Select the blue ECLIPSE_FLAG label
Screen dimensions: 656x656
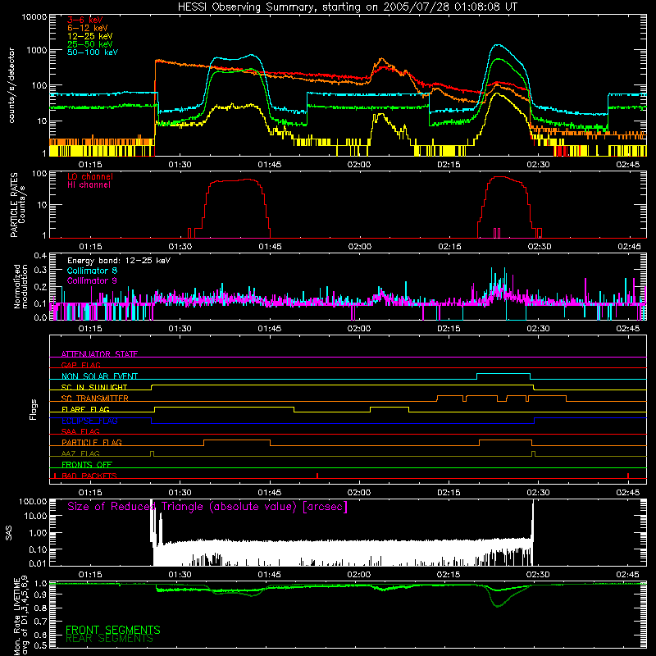click(x=89, y=421)
